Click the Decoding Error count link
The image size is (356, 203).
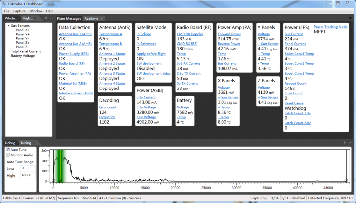coord(107,107)
